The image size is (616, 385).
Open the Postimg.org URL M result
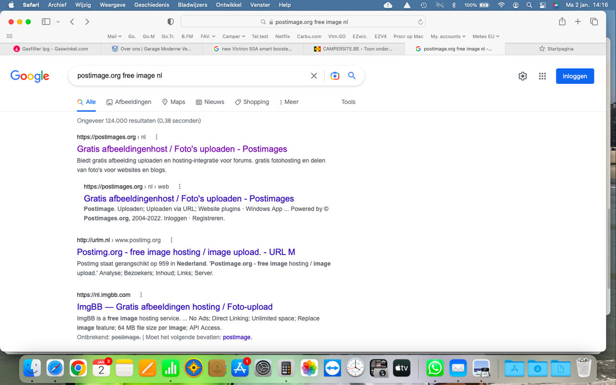point(186,252)
